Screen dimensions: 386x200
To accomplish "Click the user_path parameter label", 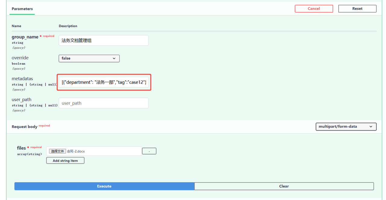I will 22,100.
